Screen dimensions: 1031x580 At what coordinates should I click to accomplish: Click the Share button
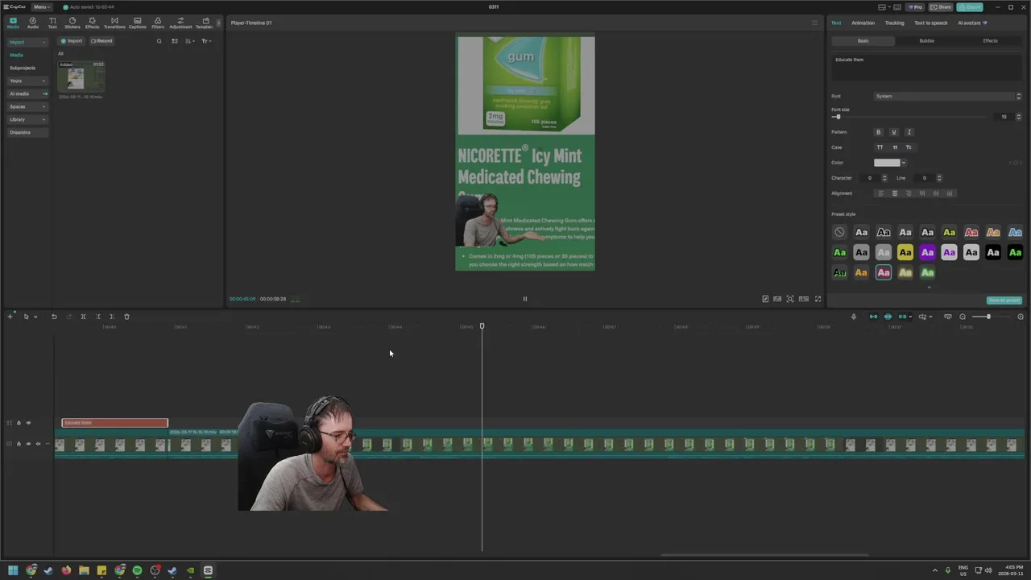[x=941, y=6]
